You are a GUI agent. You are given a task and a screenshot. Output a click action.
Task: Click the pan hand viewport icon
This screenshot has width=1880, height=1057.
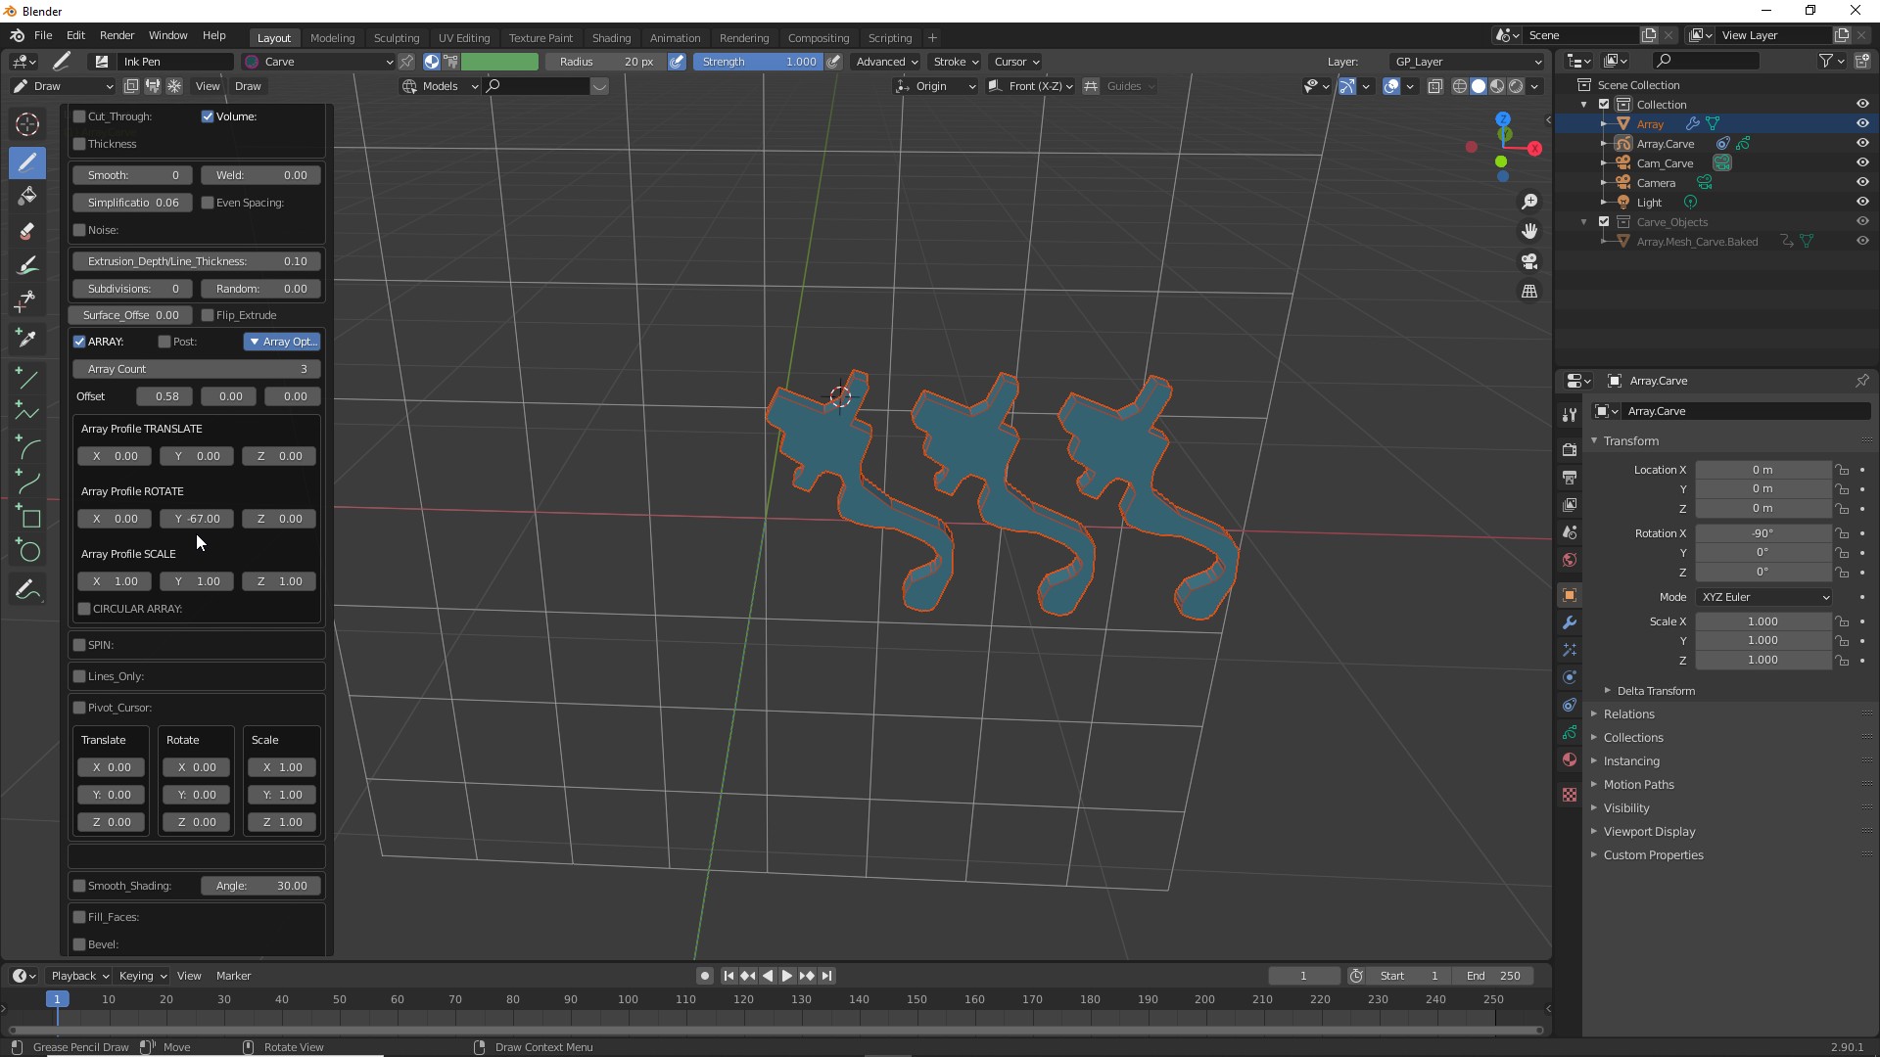coord(1529,232)
